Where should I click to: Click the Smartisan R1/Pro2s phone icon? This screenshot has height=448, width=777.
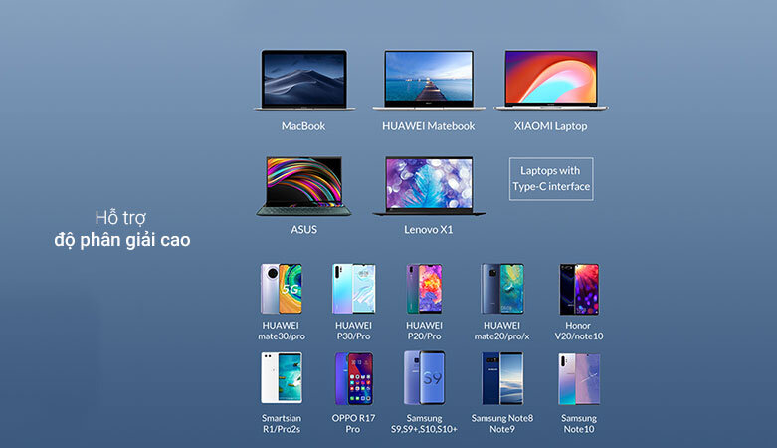tap(281, 378)
